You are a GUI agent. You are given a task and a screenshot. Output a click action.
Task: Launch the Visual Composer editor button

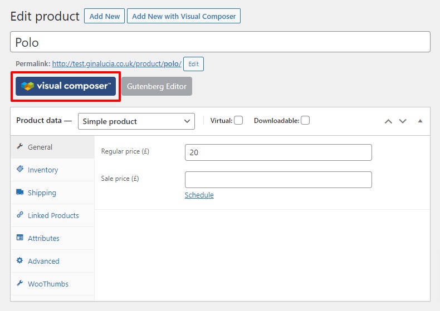(66, 86)
